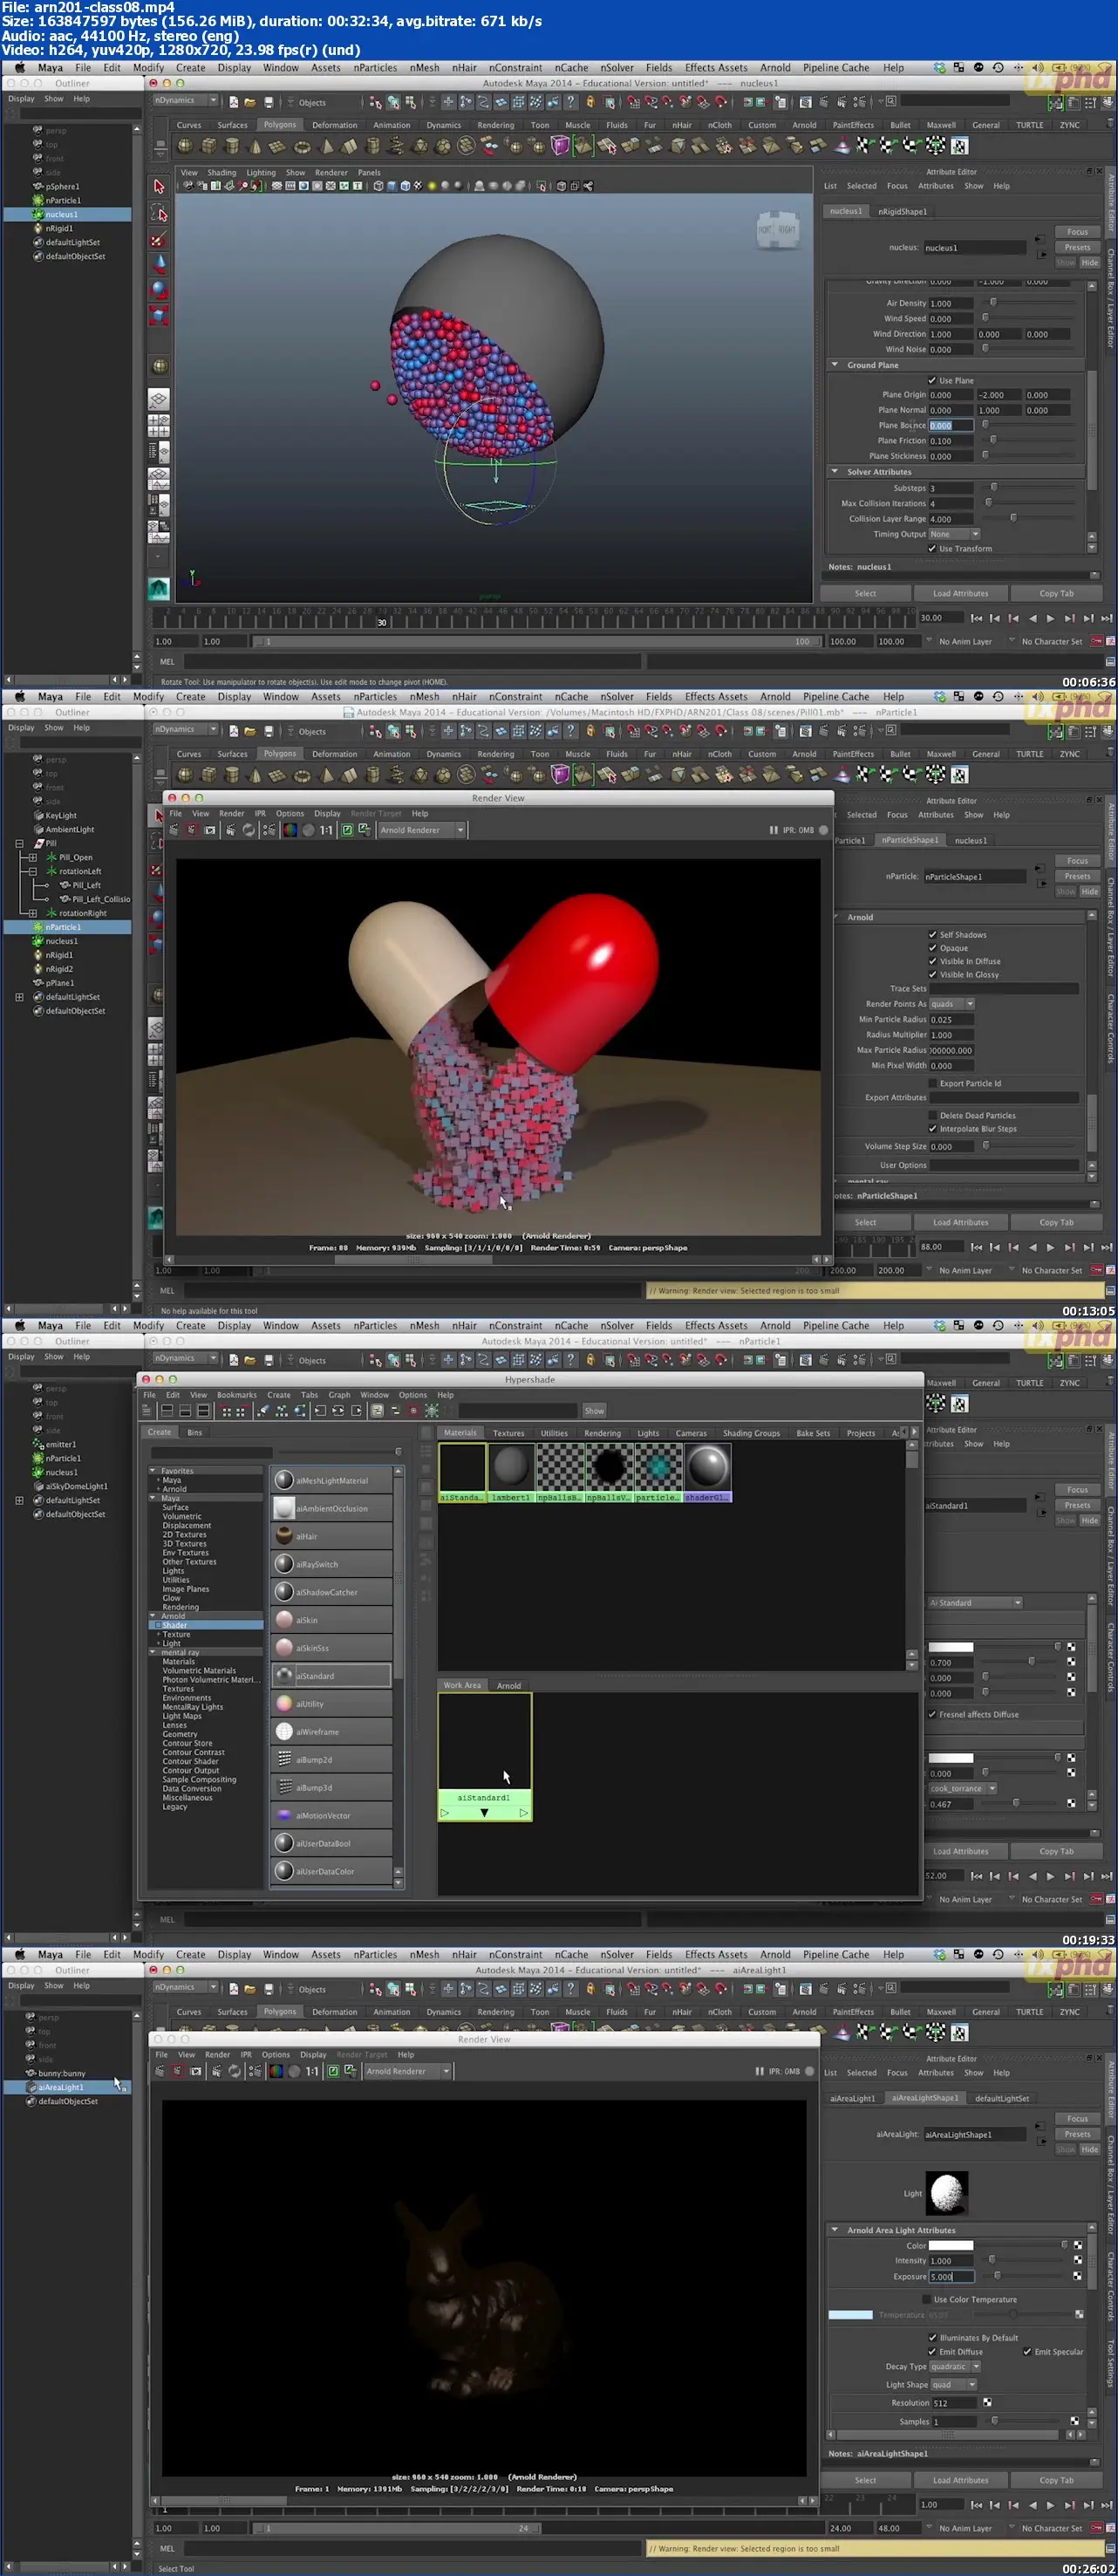1118x2576 pixels.
Task: Toggle the Use Transform checkbox in nucleus1 attributes
Action: (932, 548)
